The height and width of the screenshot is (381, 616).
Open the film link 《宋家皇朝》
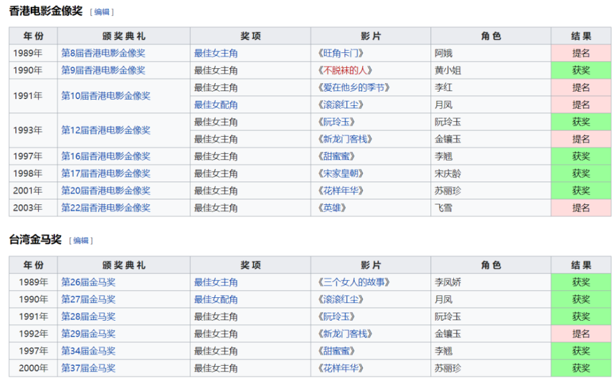tap(341, 174)
